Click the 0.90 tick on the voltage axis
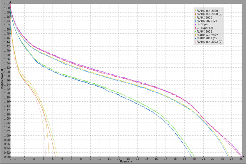 [x=6, y=157]
